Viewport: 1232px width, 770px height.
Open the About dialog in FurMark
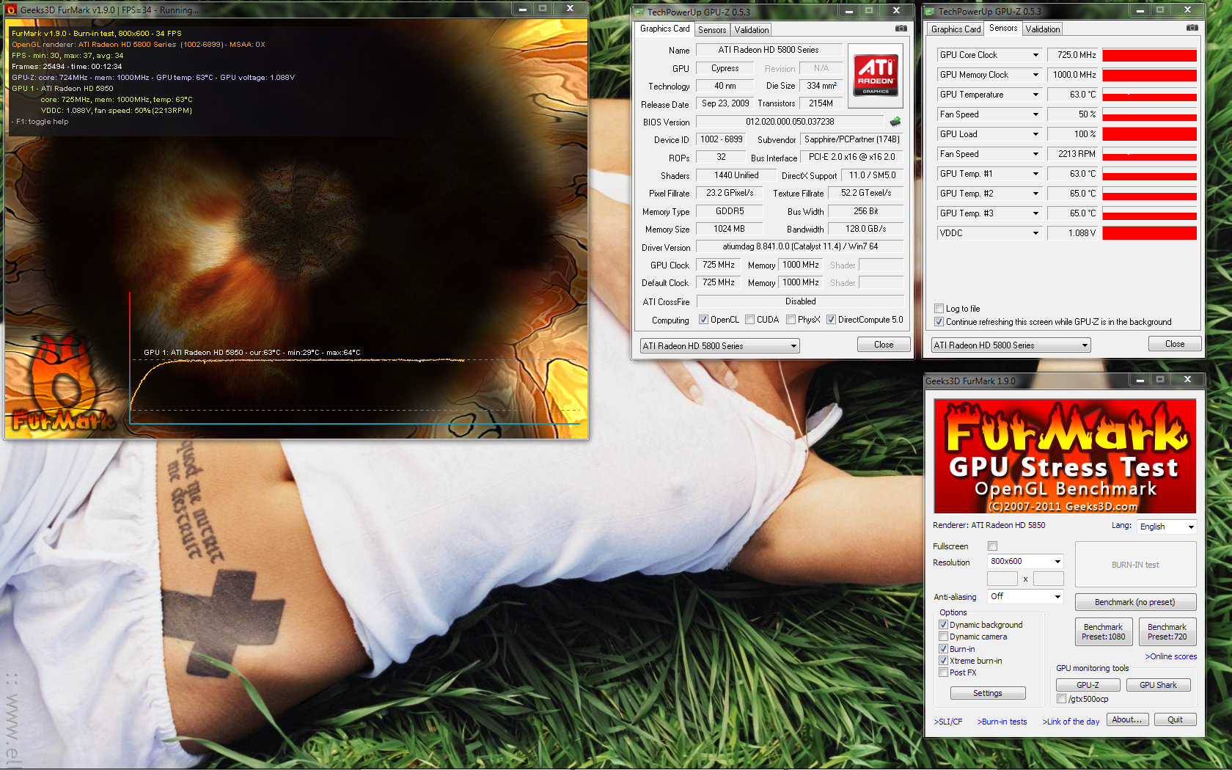pos(1127,719)
